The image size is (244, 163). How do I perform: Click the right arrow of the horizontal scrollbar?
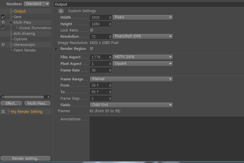[x=49, y=97]
